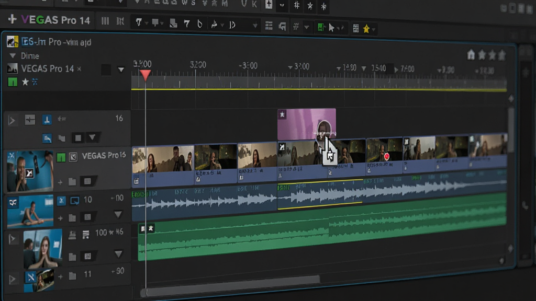Toggle the blue X button on track 10
This screenshot has width=536, height=301.
pos(61,201)
